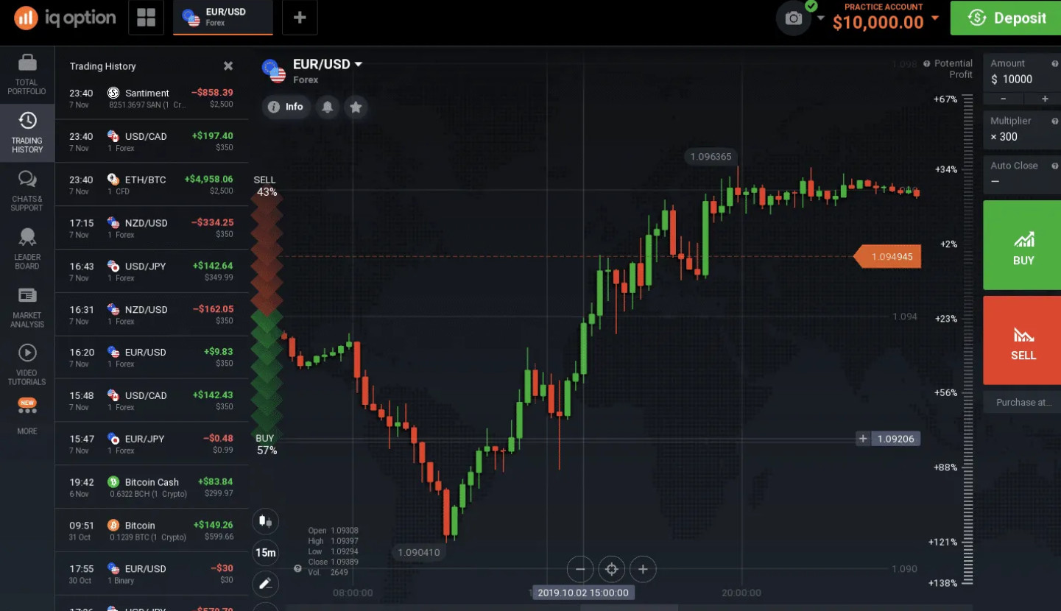Open NZD/USD -$334.25 trade entry

coord(152,228)
